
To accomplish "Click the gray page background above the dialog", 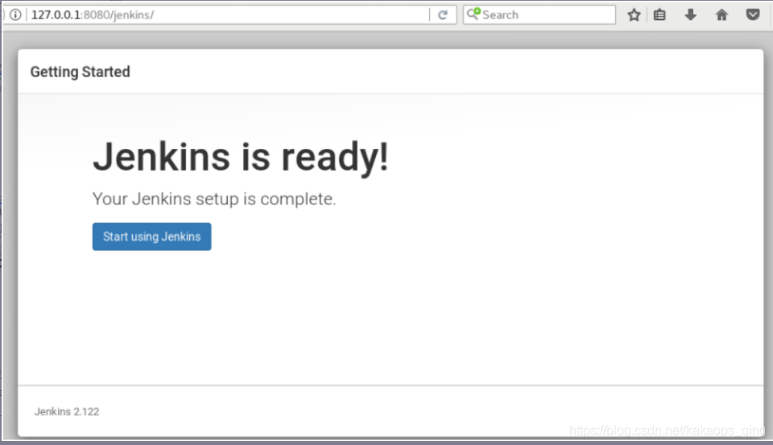I will pyautogui.click(x=386, y=39).
